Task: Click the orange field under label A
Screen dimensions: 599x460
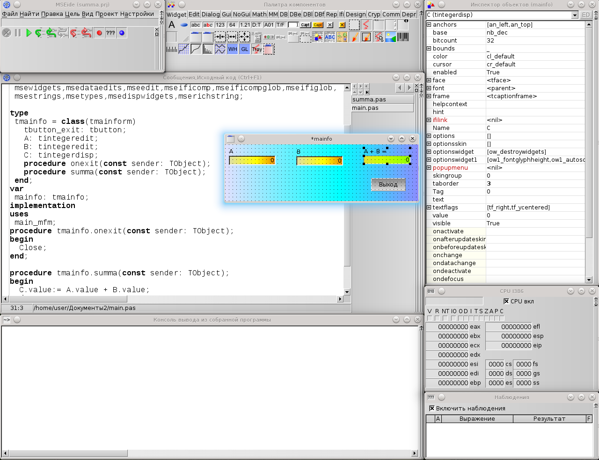Action: (252, 160)
